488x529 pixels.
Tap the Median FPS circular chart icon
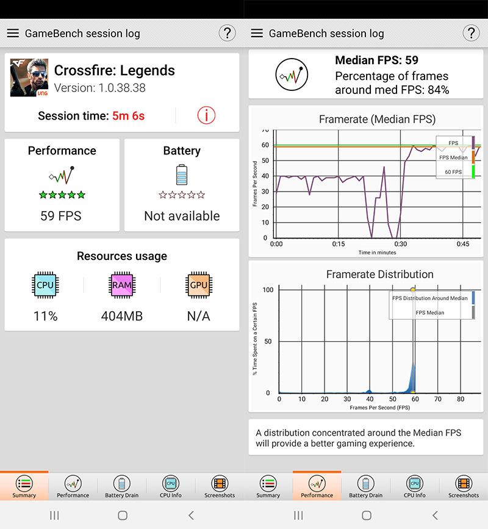point(292,74)
